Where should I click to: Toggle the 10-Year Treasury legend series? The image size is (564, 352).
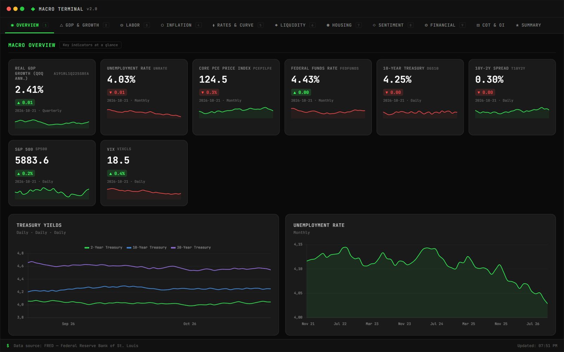coord(147,247)
